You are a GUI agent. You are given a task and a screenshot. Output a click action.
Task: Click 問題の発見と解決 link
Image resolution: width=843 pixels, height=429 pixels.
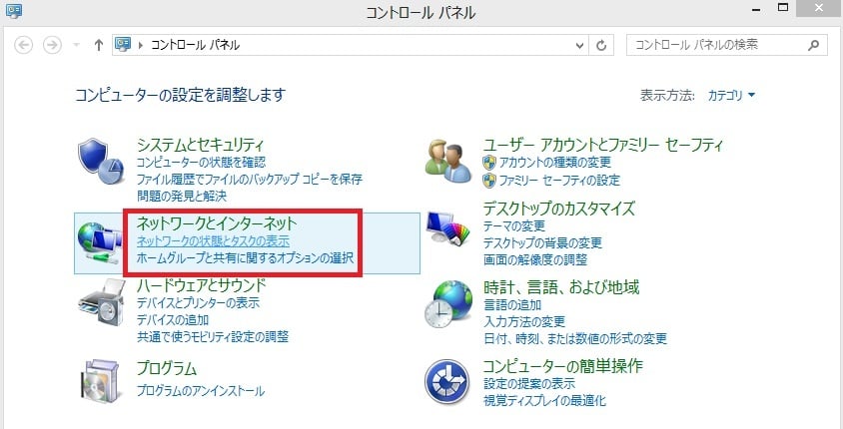tap(182, 196)
